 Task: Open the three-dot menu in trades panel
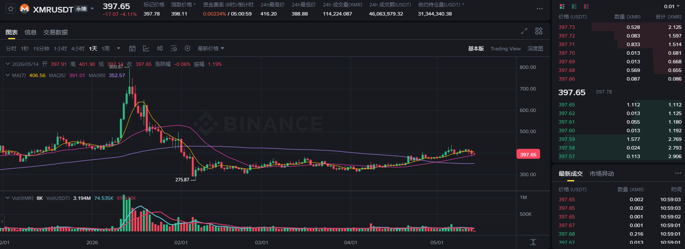(x=678, y=173)
